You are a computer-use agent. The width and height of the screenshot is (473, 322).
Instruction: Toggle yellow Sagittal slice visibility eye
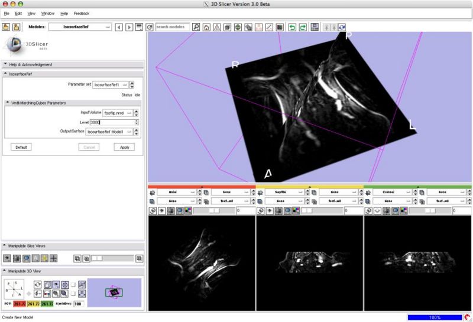pos(270,211)
